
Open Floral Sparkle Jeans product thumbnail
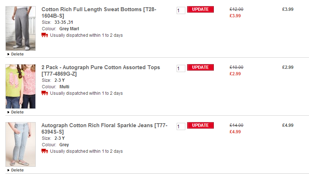21,144
